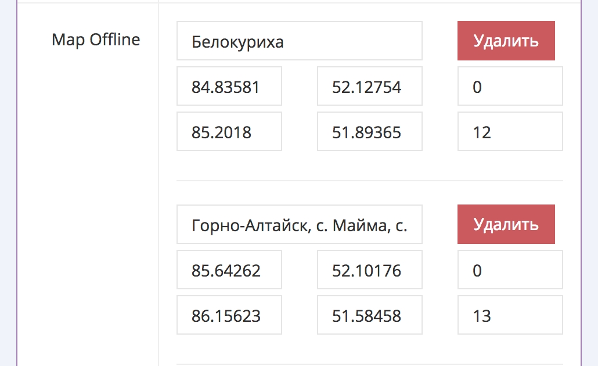Click divider between Белокуриха and Горно-Алтайск entries
Image resolution: width=598 pixels, height=366 pixels.
(x=369, y=181)
